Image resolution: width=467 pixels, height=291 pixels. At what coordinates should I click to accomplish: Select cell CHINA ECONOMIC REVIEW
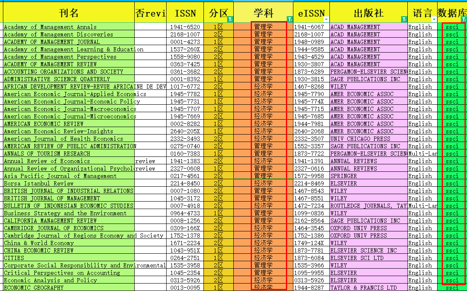69,250
